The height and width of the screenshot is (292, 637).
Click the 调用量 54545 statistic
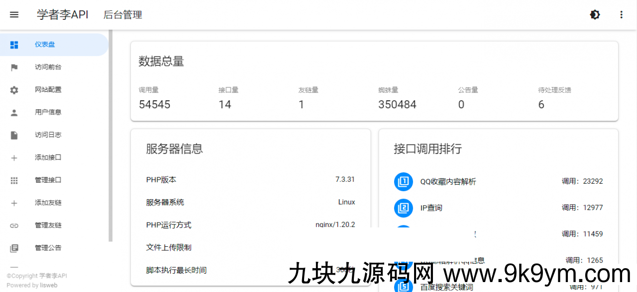pyautogui.click(x=154, y=104)
